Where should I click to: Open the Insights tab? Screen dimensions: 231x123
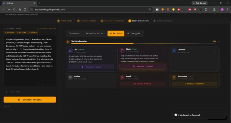coord(134,33)
